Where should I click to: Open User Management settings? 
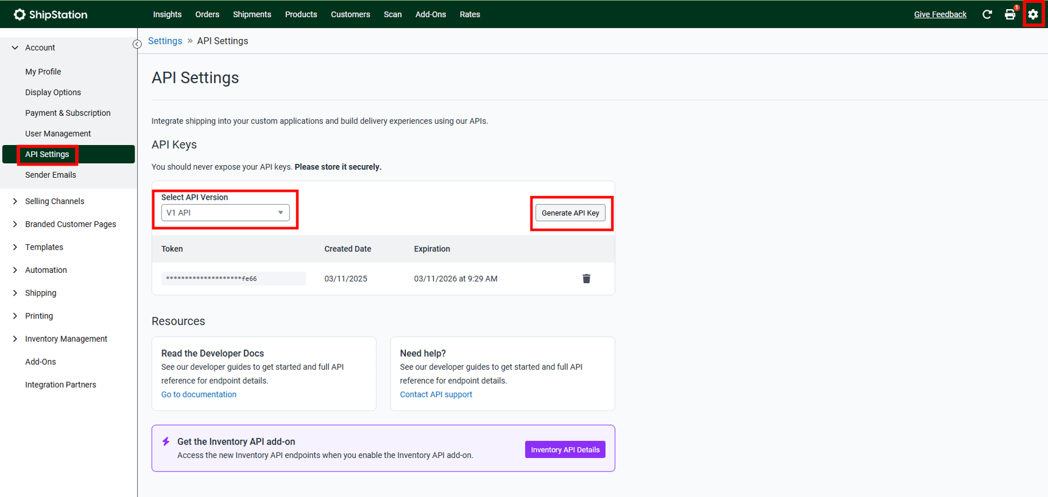[x=58, y=133]
